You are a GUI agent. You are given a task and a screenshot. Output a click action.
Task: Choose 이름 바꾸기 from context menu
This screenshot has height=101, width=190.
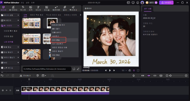57,32
